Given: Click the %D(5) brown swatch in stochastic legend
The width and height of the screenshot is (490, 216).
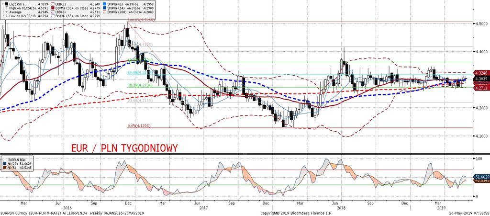Looking at the screenshot, I should point(5,167).
